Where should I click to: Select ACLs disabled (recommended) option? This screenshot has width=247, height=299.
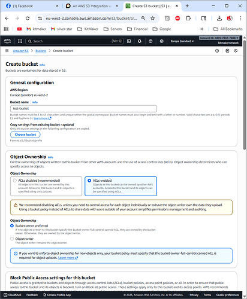click(x=46, y=186)
